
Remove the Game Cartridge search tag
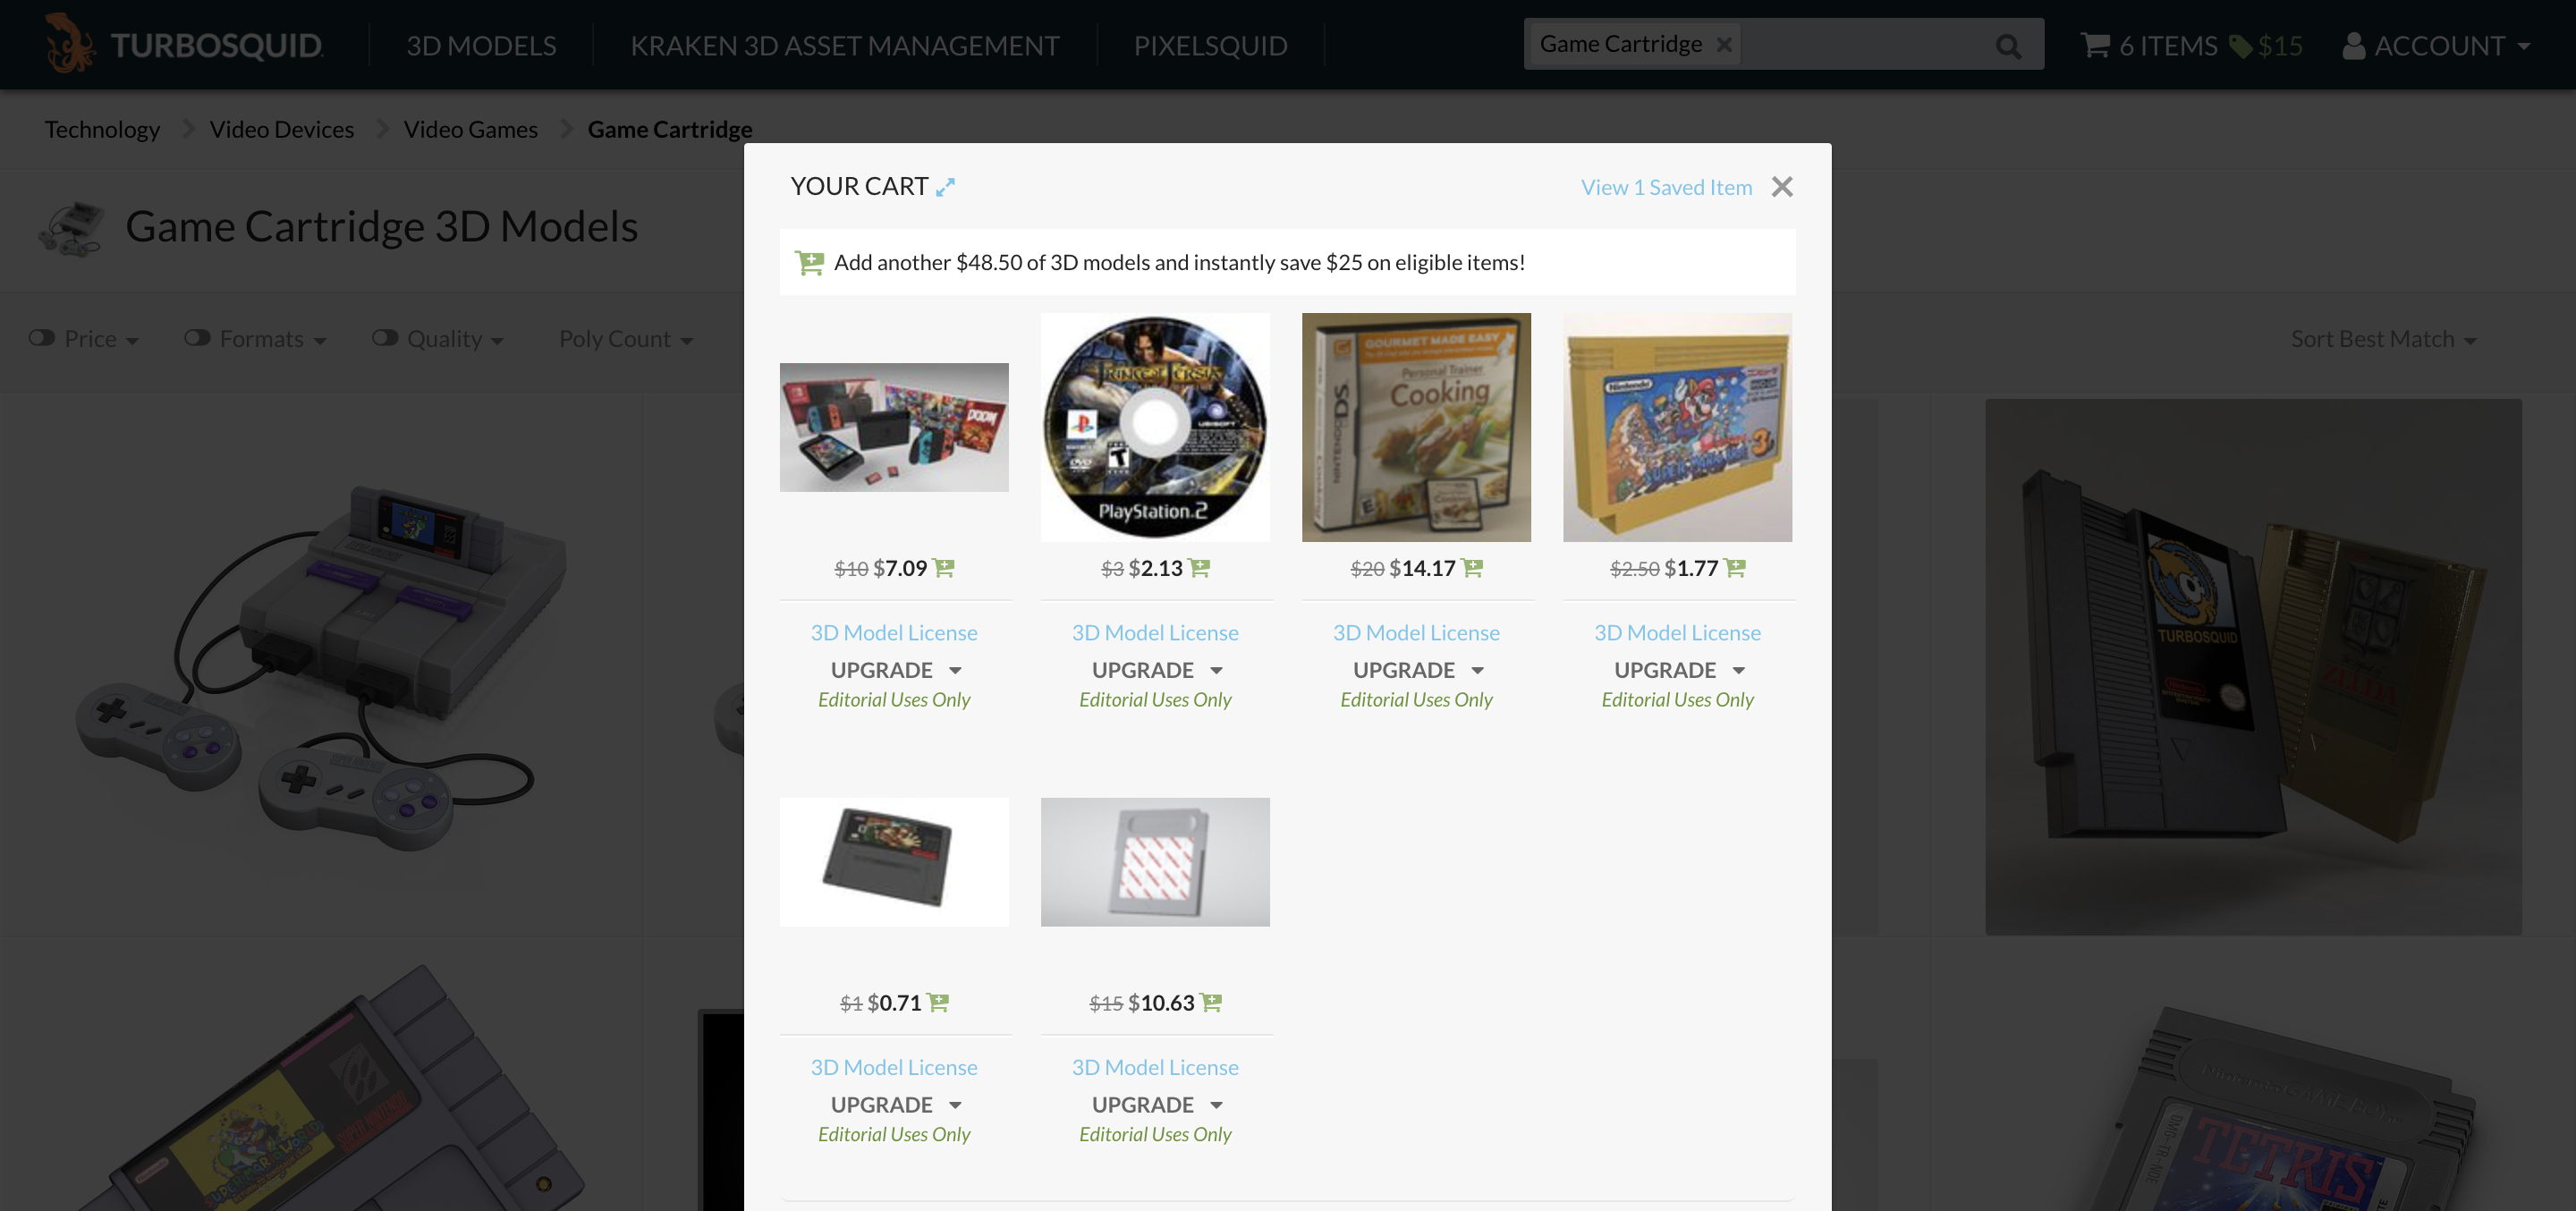click(x=1724, y=45)
